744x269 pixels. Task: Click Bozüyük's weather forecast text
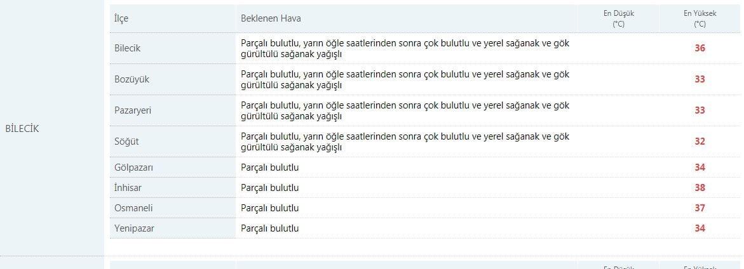(x=405, y=79)
